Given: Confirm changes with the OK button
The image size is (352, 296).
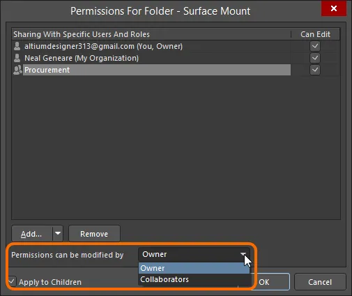Looking at the screenshot, I should tap(272, 282).
